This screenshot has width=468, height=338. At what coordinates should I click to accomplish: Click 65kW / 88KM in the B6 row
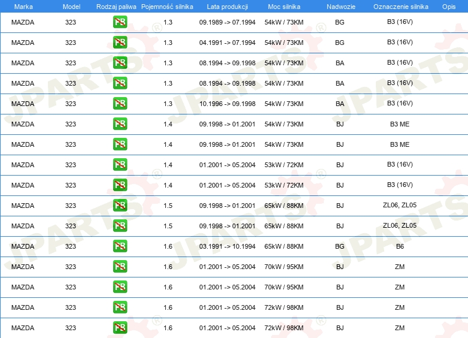click(x=284, y=246)
